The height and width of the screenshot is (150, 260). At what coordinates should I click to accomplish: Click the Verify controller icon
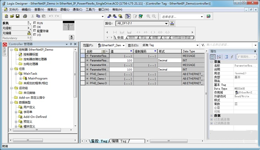141,16
